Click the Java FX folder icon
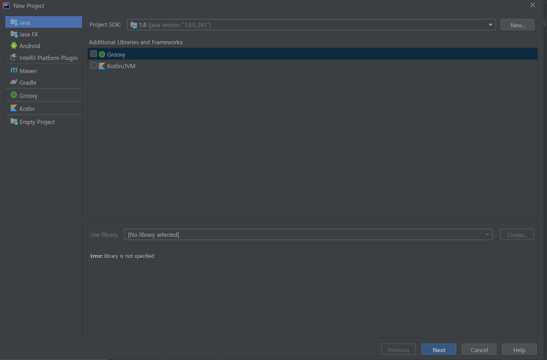 pos(14,34)
